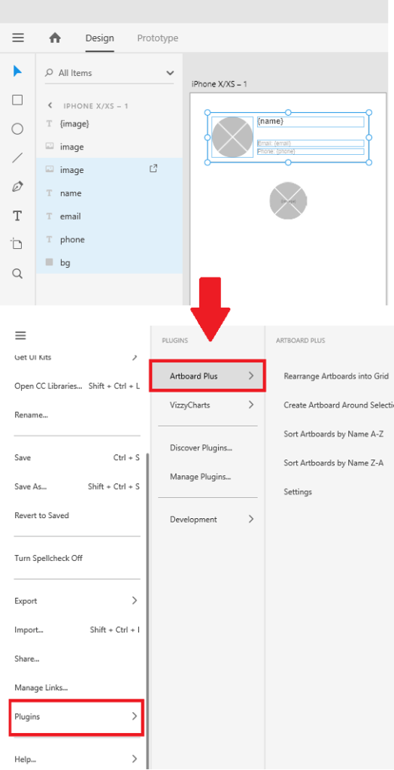Open the All Items filter dropdown
Image resolution: width=394 pixels, height=770 pixels.
tap(170, 73)
